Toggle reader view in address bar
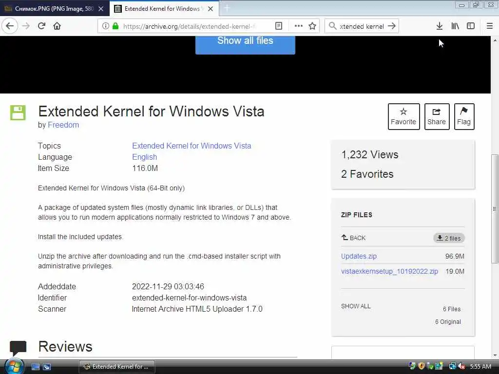 [278, 26]
